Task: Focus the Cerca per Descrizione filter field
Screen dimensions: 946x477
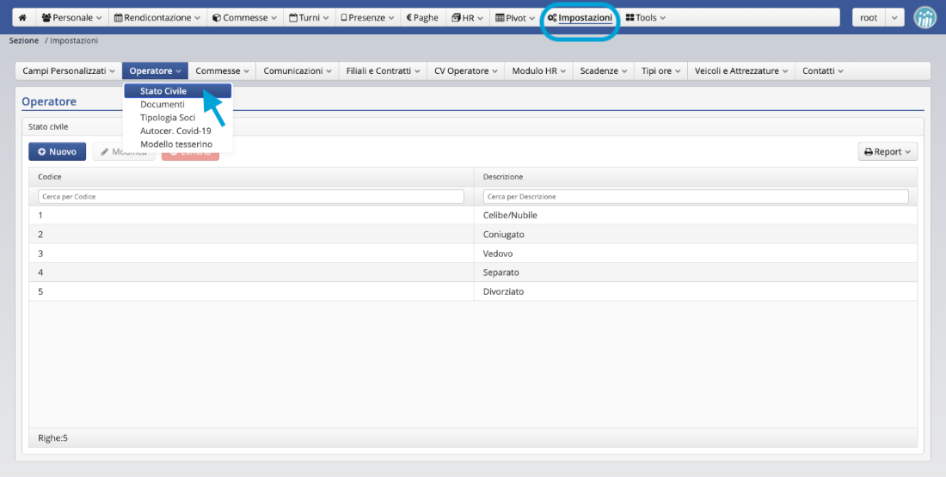Action: (695, 197)
